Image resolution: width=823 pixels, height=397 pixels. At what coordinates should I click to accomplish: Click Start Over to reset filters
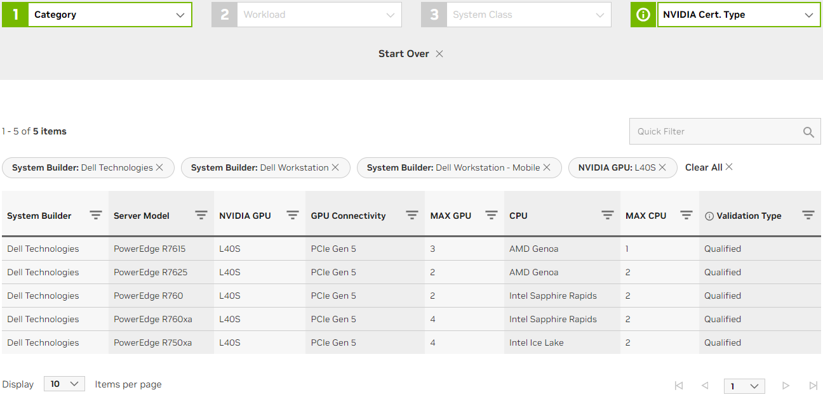point(404,54)
